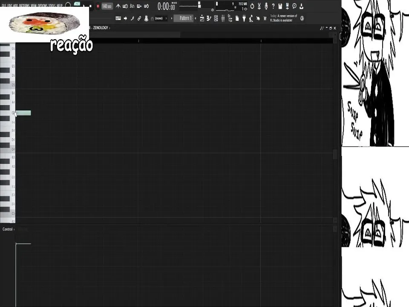Screen dimensions: 409x307
Task: Open the Browser tree icon
Action: 230,18
